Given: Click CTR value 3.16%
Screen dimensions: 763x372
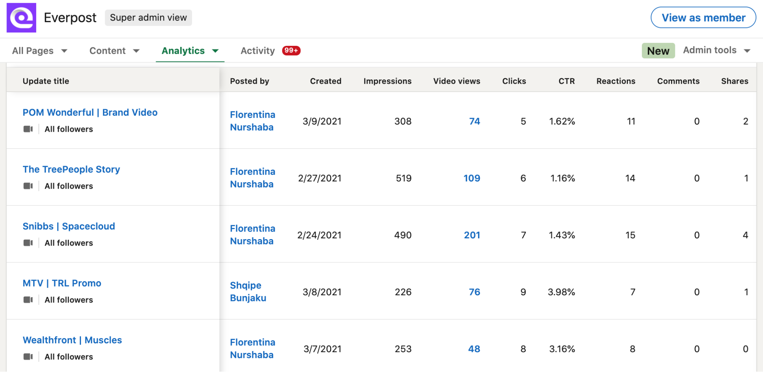Looking at the screenshot, I should [562, 349].
